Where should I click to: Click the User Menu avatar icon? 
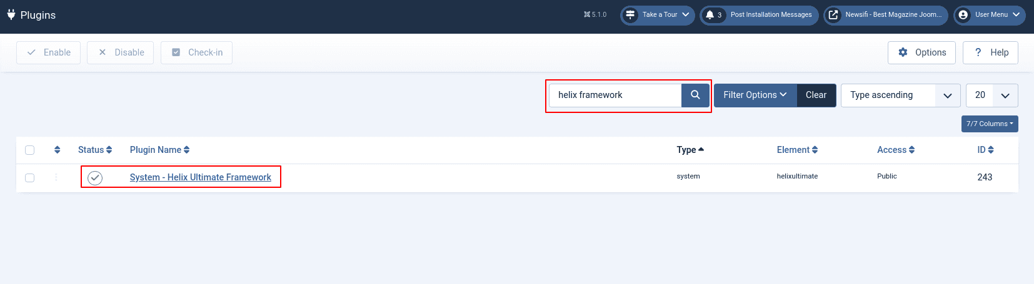[963, 15]
